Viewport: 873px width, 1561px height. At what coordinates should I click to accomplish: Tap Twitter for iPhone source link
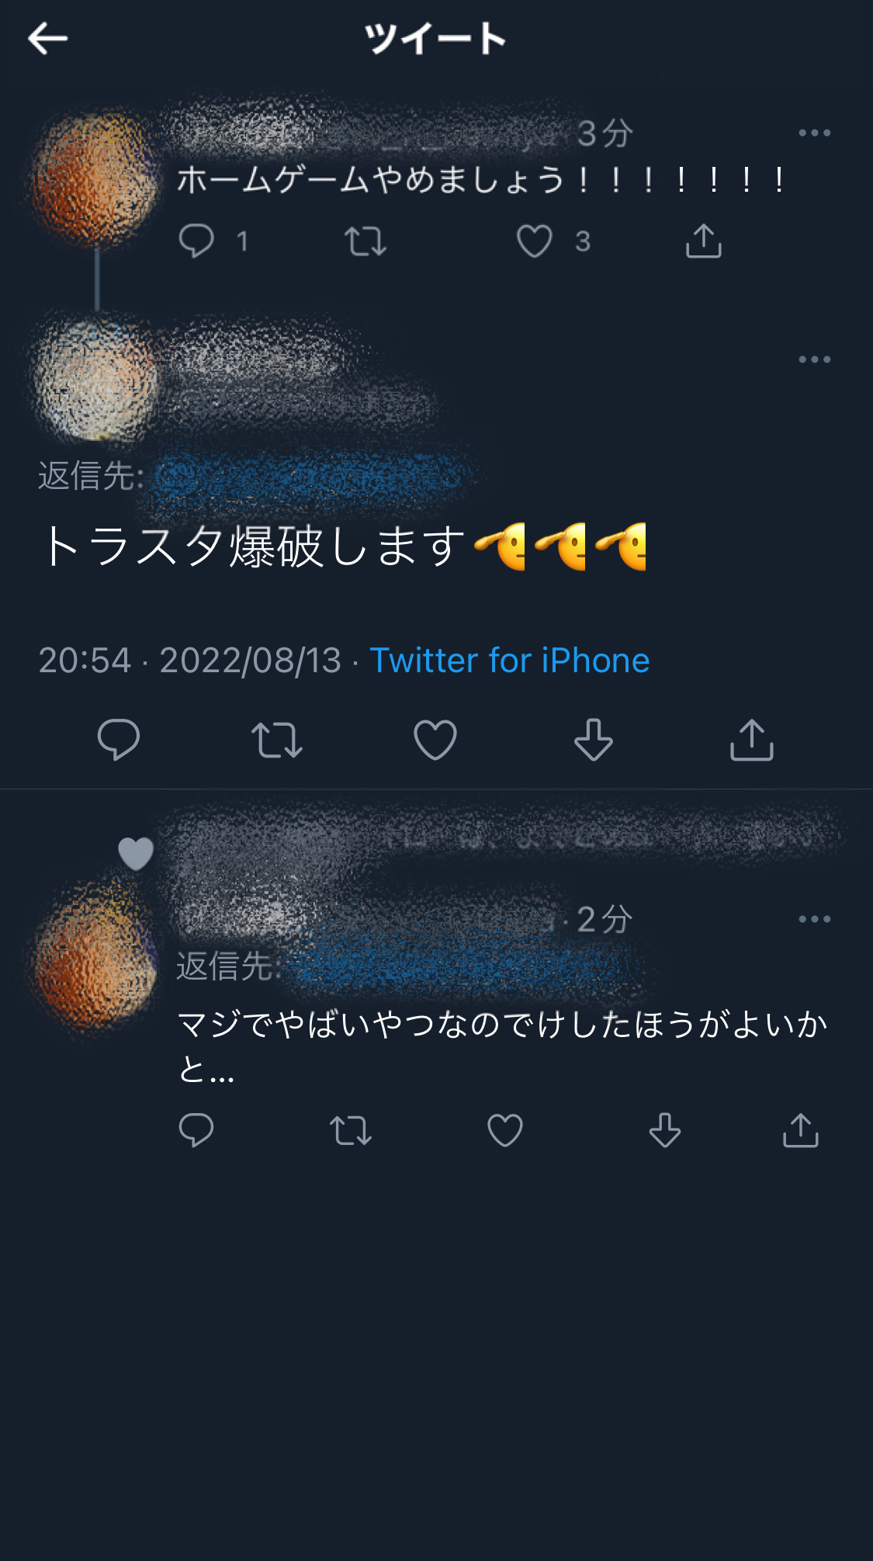pos(510,661)
